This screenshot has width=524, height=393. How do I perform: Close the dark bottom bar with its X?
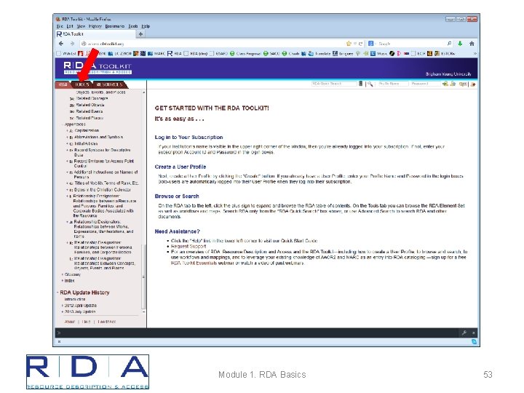coord(473,333)
